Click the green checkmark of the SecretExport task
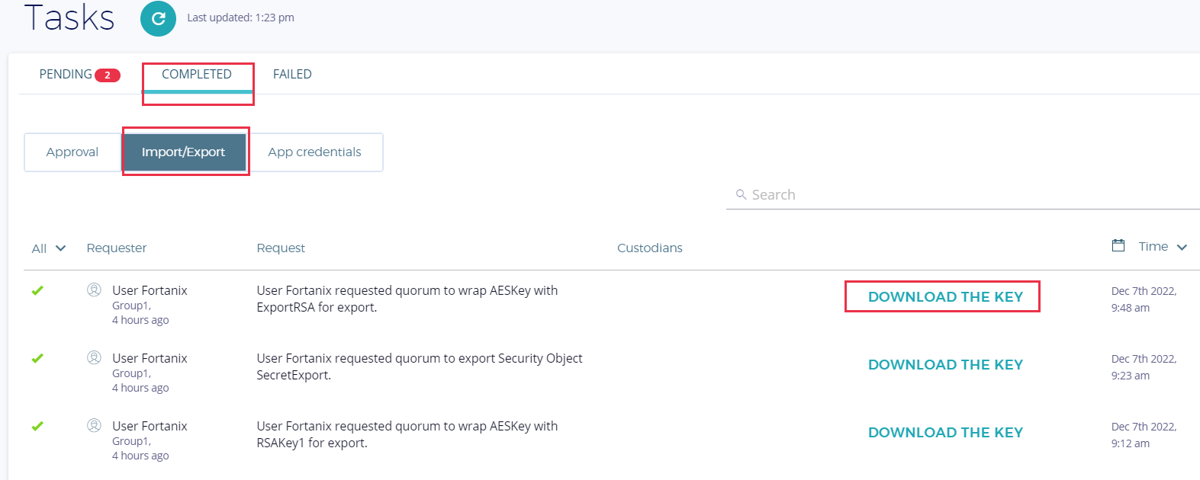The height and width of the screenshot is (480, 1200). coord(37,358)
